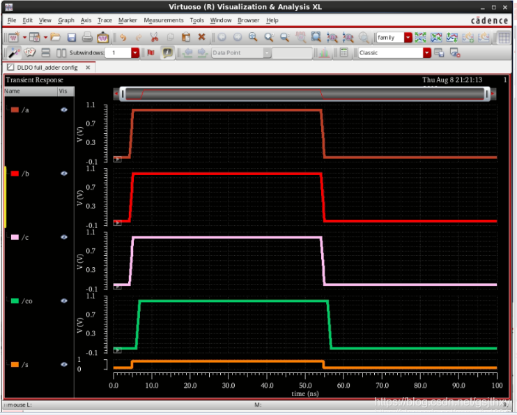The width and height of the screenshot is (517, 415).
Task: Toggle the grid display icon
Action: [x=504, y=38]
